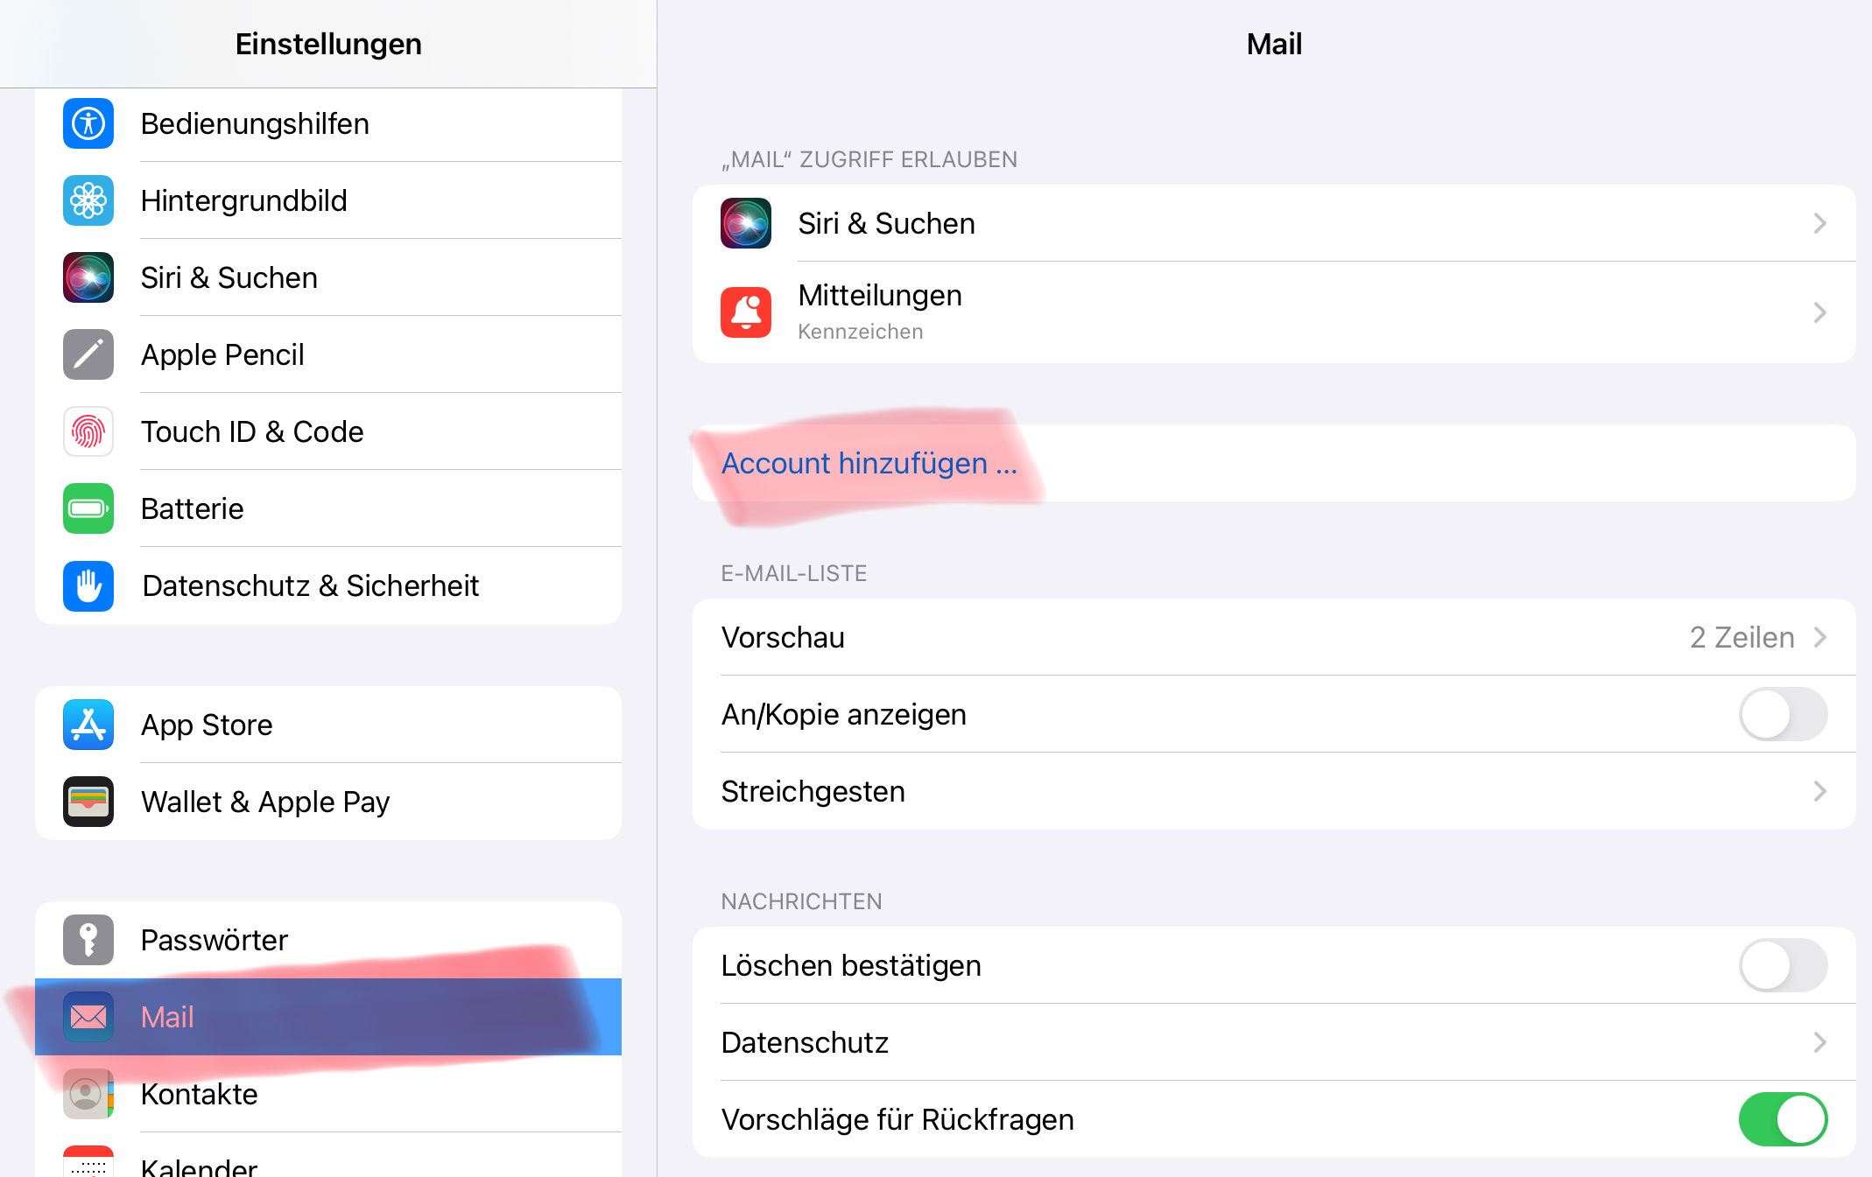This screenshot has height=1177, width=1872.
Task: Select Mail in the sidebar
Action: click(x=328, y=1017)
